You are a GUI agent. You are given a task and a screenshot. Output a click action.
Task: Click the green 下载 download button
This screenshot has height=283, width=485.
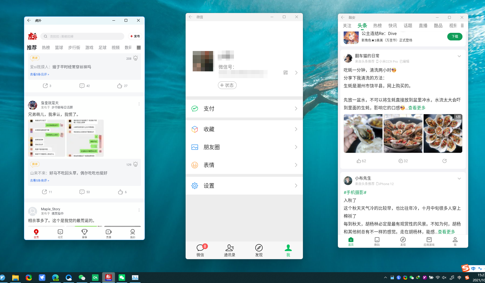coord(455,36)
